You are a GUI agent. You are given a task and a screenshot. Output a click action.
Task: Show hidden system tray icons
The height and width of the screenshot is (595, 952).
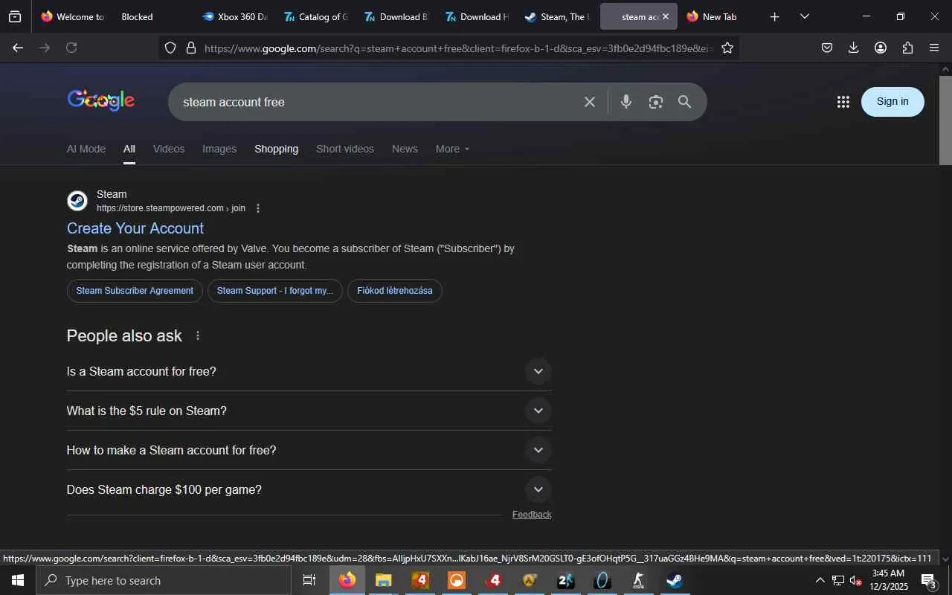tap(820, 580)
